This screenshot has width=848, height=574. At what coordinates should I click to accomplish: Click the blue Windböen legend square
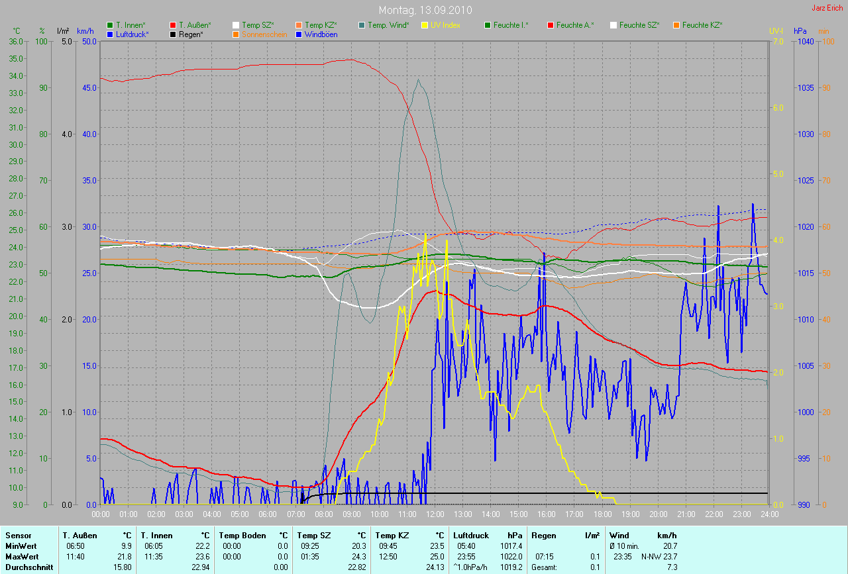click(299, 34)
